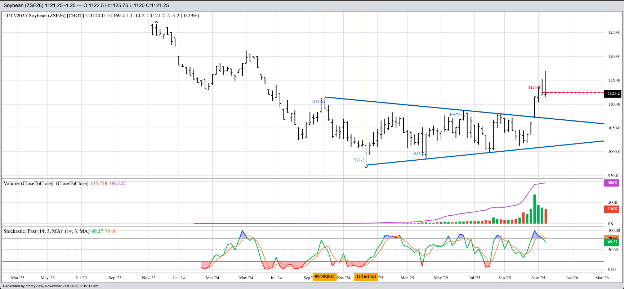Click the 1250-0 price axis label
624x289 pixels.
pyautogui.click(x=614, y=32)
